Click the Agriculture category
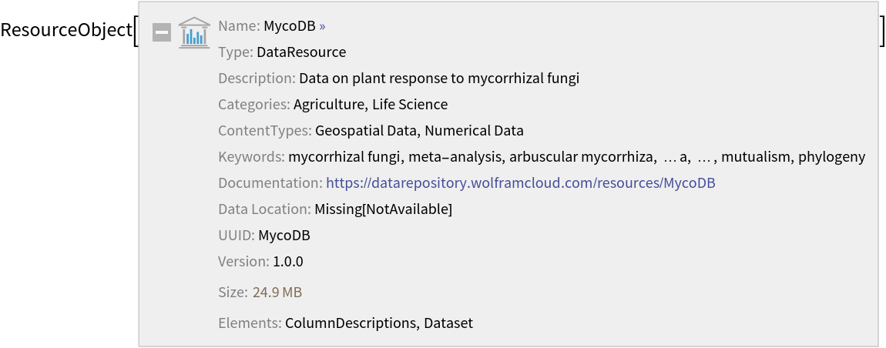 [329, 105]
